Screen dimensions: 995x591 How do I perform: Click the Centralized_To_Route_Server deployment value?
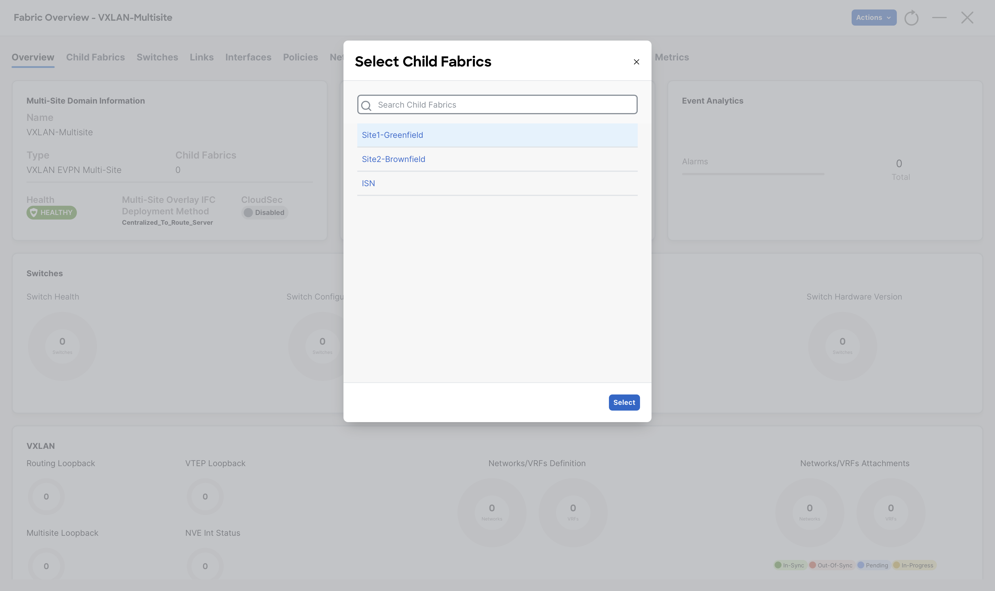point(167,223)
